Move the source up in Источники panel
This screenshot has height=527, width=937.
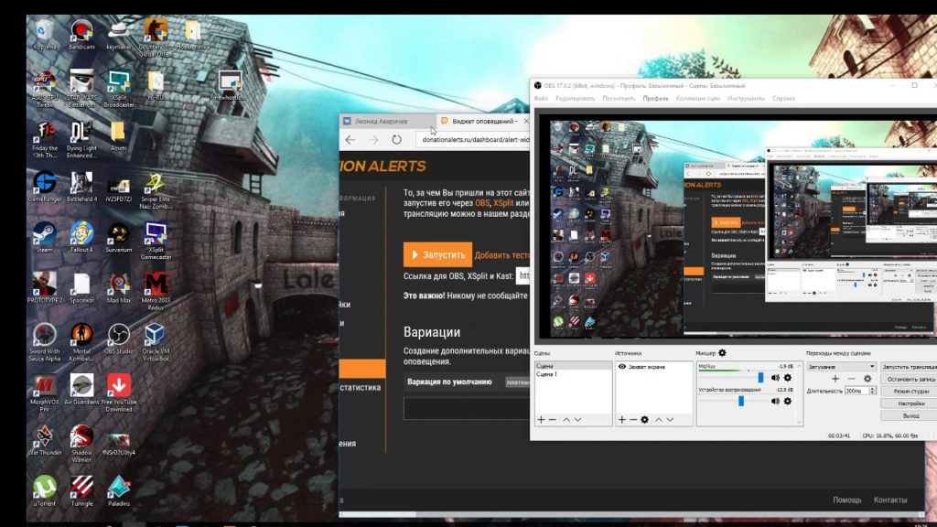[659, 420]
